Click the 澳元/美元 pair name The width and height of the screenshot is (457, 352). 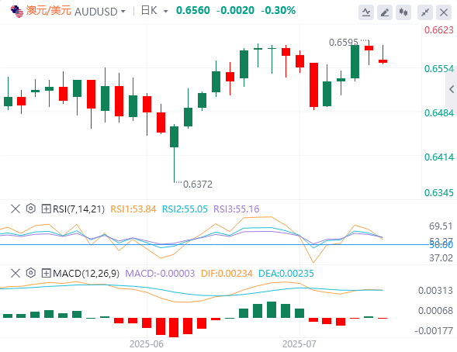(x=49, y=11)
